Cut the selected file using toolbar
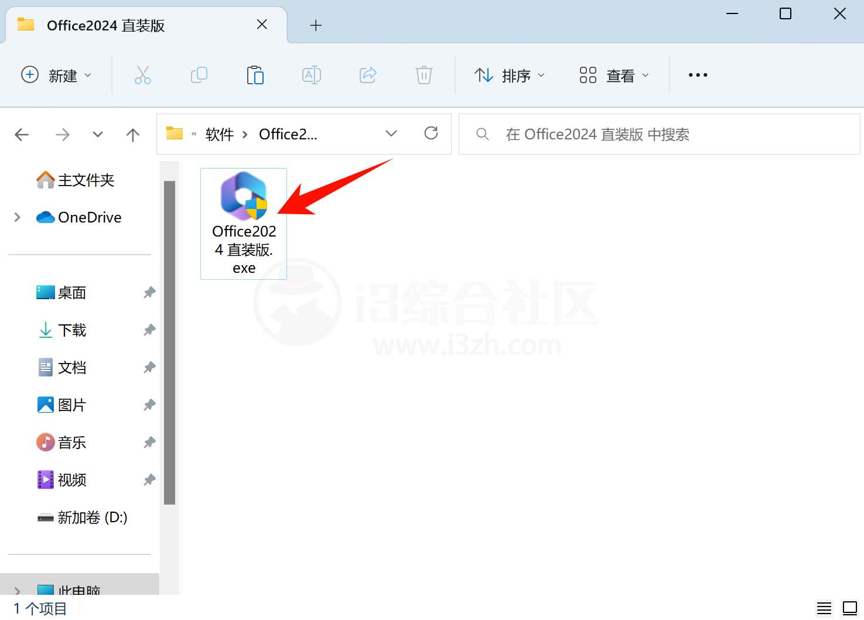 click(x=142, y=75)
